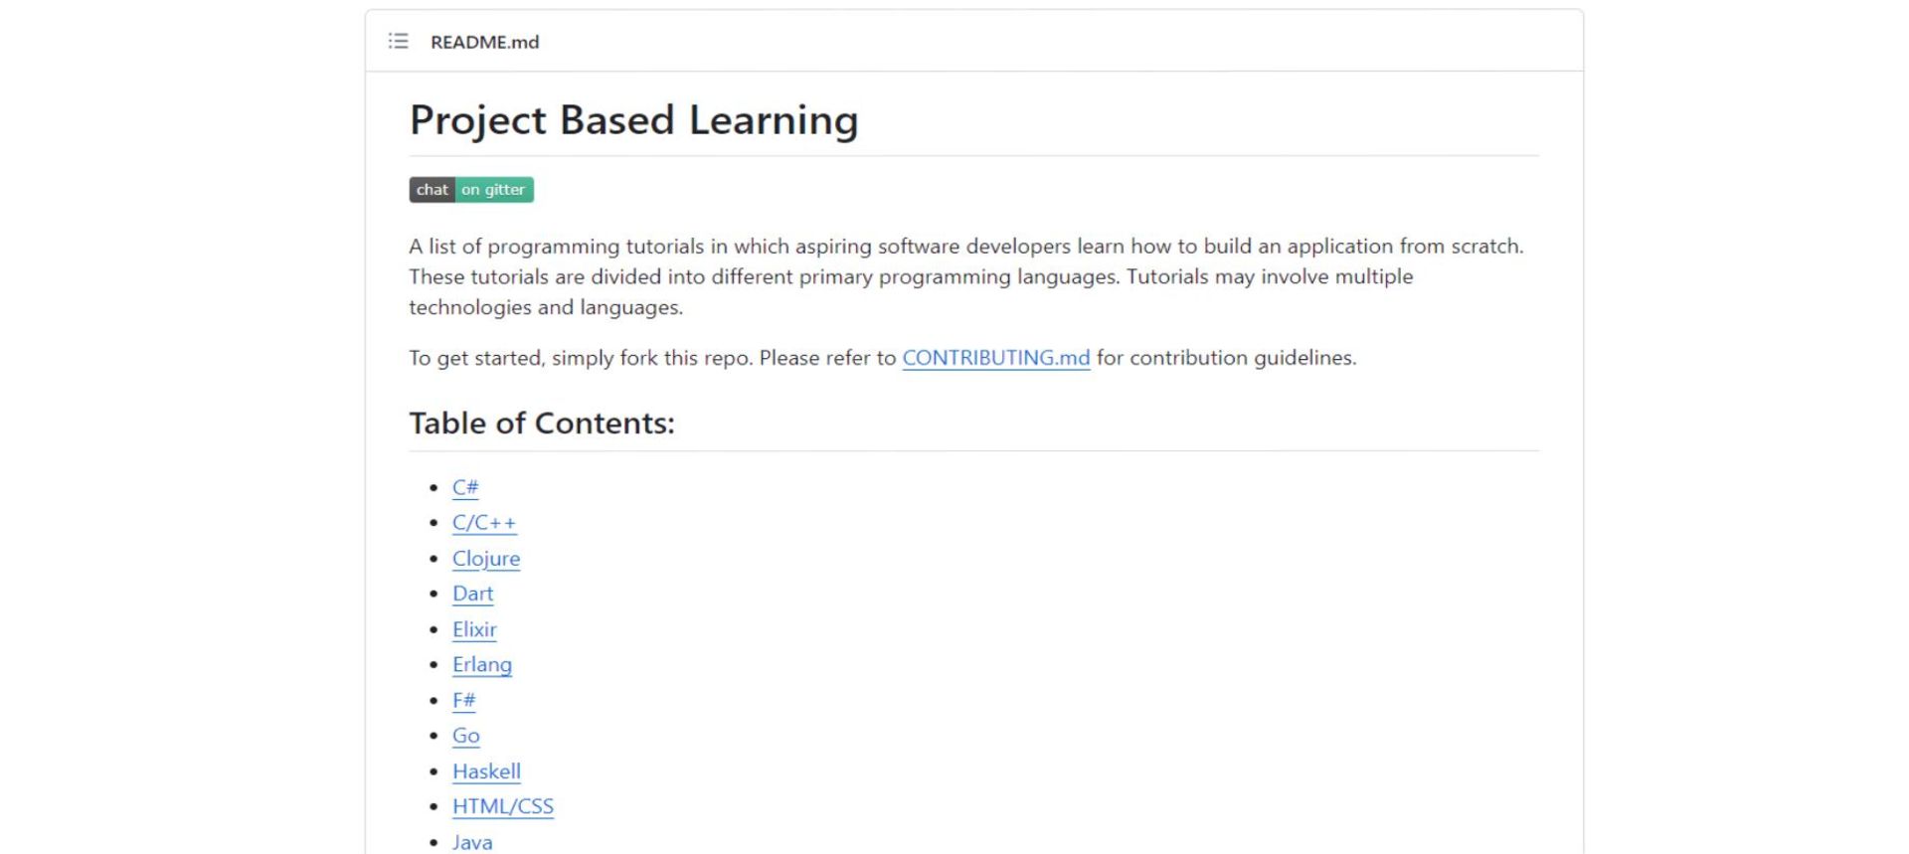Open the Java tutorials link
This screenshot has width=1909, height=854.
(471, 842)
